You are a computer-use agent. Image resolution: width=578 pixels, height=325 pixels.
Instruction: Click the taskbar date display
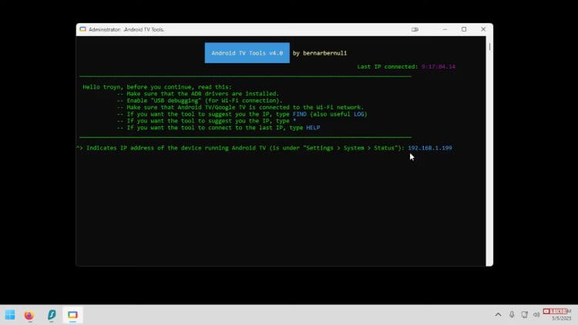(561, 318)
